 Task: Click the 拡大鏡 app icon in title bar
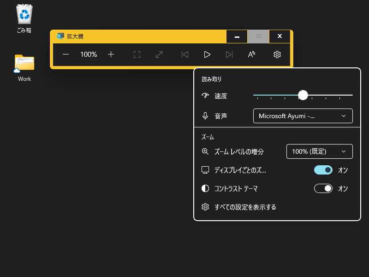pyautogui.click(x=60, y=36)
